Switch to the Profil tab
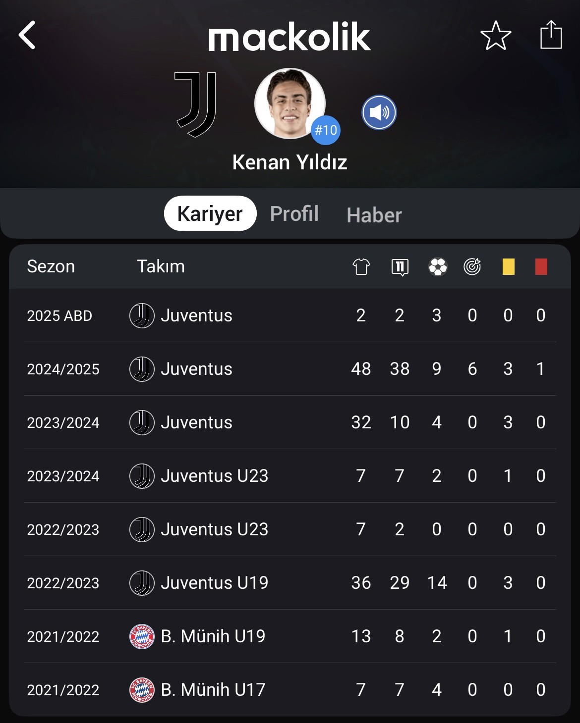This screenshot has width=580, height=723. click(294, 213)
